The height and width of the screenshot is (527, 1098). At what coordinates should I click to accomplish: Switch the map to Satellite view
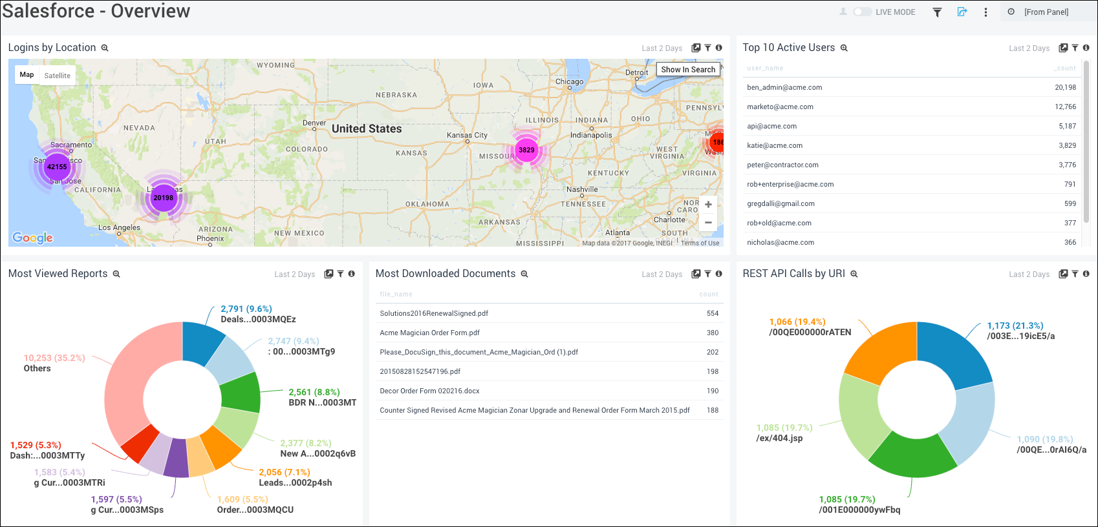(58, 76)
